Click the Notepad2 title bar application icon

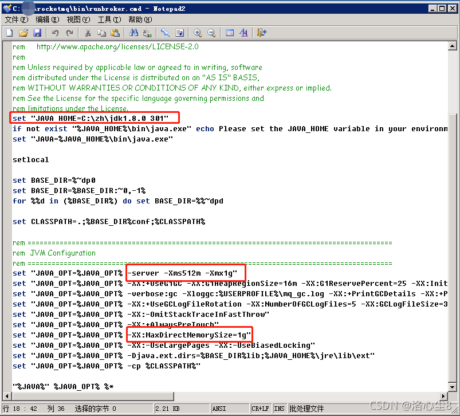7,8
